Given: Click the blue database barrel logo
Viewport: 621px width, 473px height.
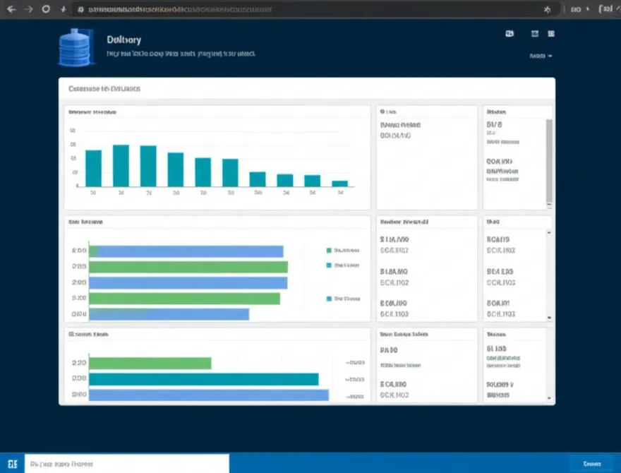Looking at the screenshot, I should click(76, 47).
